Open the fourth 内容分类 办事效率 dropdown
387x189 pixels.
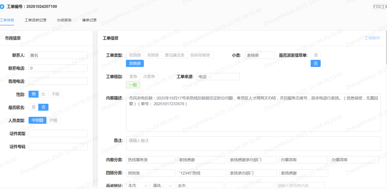303,160
